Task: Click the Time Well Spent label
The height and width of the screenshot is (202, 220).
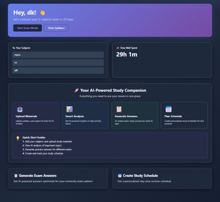Action: pyautogui.click(x=129, y=48)
